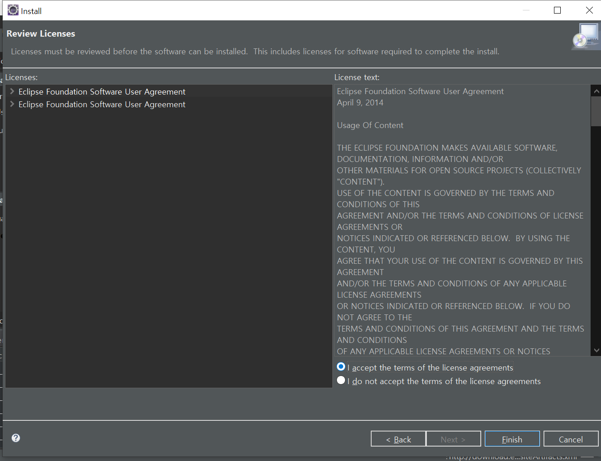This screenshot has height=461, width=601.
Task: Click the < Back button
Action: (398, 439)
